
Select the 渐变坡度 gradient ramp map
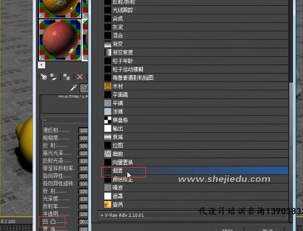click(196, 52)
